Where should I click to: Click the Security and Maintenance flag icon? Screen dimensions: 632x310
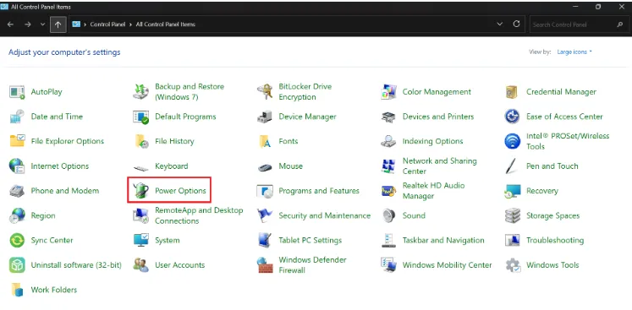coord(265,215)
